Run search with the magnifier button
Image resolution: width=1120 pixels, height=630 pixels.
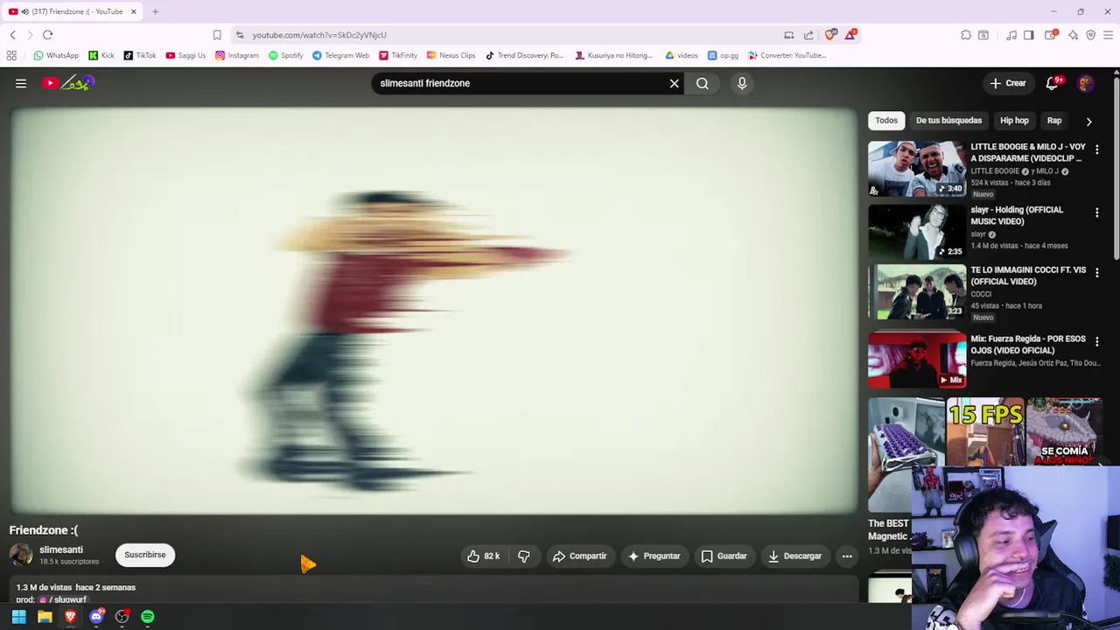703,83
